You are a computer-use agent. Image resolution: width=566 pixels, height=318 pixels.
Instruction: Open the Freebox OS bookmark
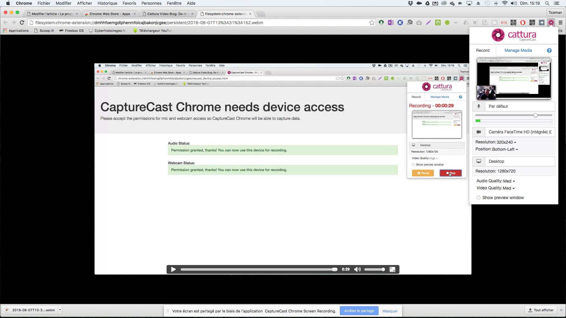71,31
